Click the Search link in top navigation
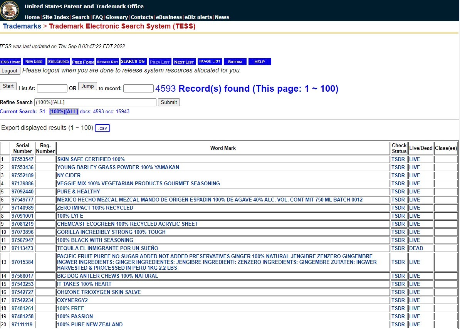Image resolution: width=460 pixels, height=329 pixels. click(x=81, y=17)
